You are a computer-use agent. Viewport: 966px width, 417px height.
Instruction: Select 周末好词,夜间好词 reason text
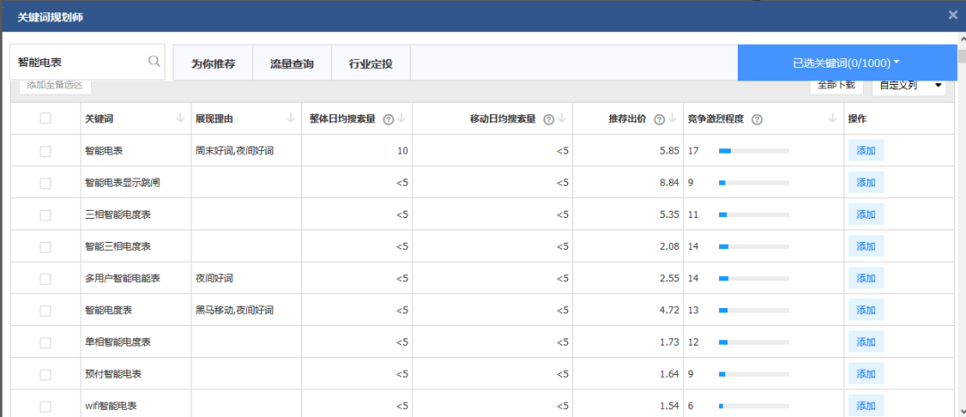234,151
